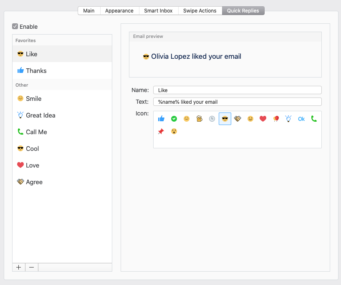Pick the red heart icon in the icon picker

pyautogui.click(x=263, y=119)
